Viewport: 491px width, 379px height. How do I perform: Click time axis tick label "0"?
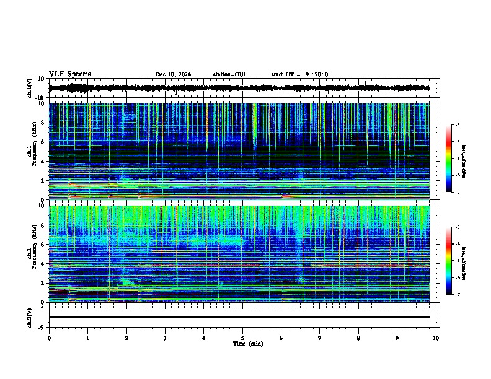[49, 338]
